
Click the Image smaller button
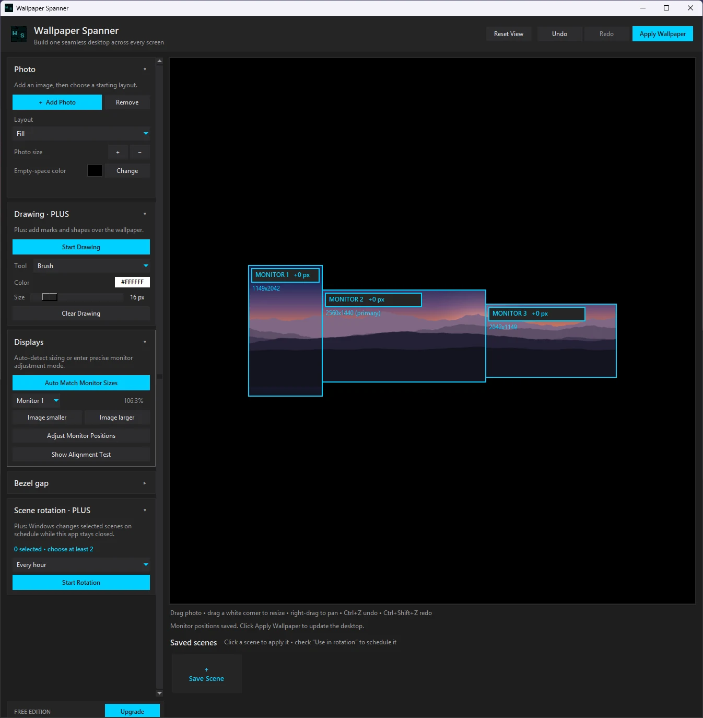pyautogui.click(x=47, y=418)
